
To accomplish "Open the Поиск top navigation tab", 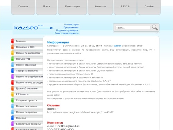I will point(47,7).
